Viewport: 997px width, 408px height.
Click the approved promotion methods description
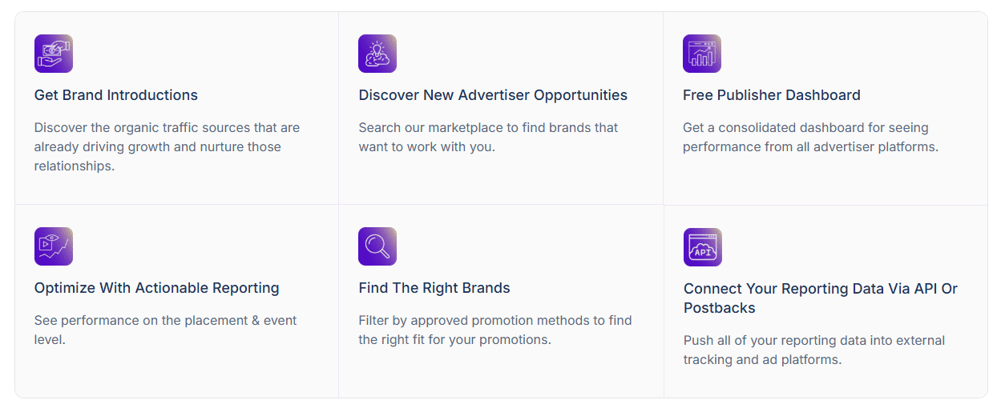click(x=494, y=330)
